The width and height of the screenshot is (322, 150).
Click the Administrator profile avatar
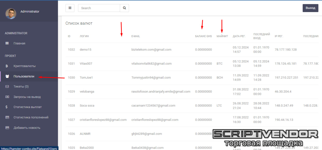point(11,14)
